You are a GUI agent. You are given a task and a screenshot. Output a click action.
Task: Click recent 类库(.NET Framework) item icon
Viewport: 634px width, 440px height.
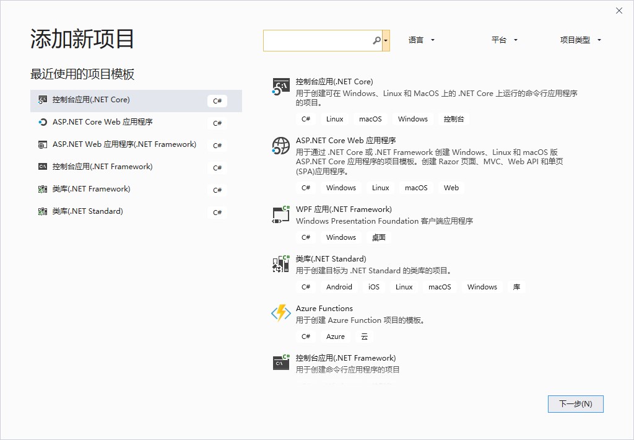point(43,190)
